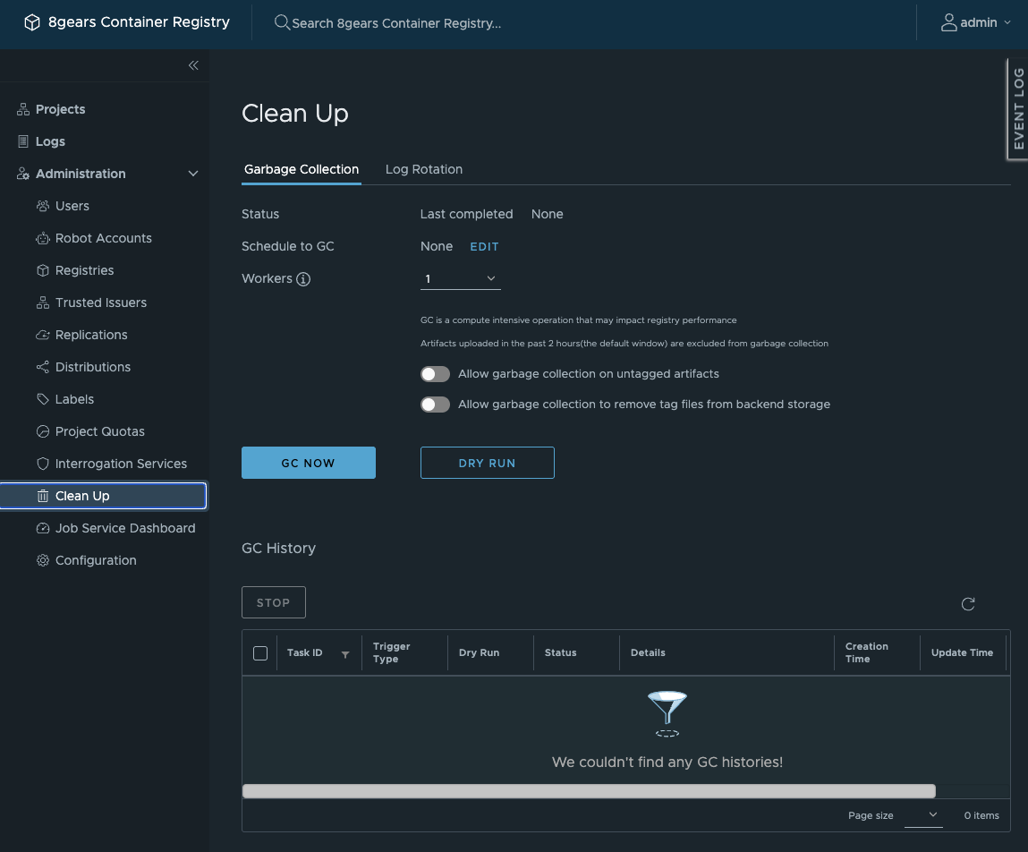The width and height of the screenshot is (1028, 852).
Task: Open the Event Log side tab
Action: (1017, 109)
